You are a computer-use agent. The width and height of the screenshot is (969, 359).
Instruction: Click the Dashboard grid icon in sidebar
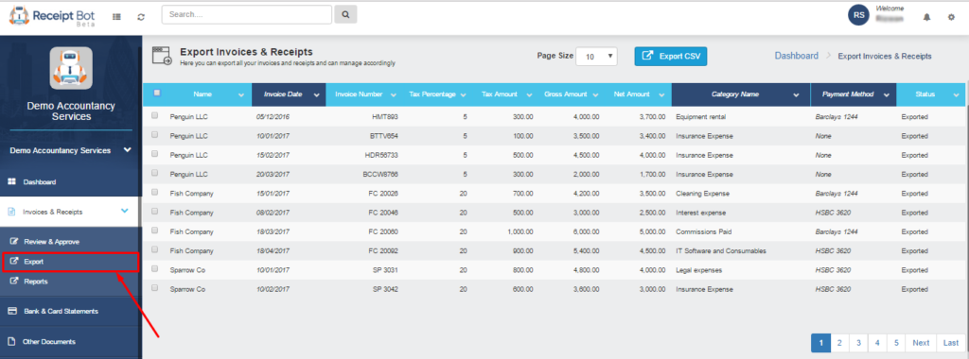[x=11, y=182]
